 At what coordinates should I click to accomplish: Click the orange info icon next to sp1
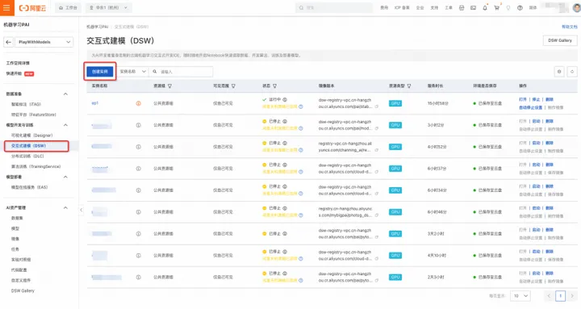click(138, 103)
